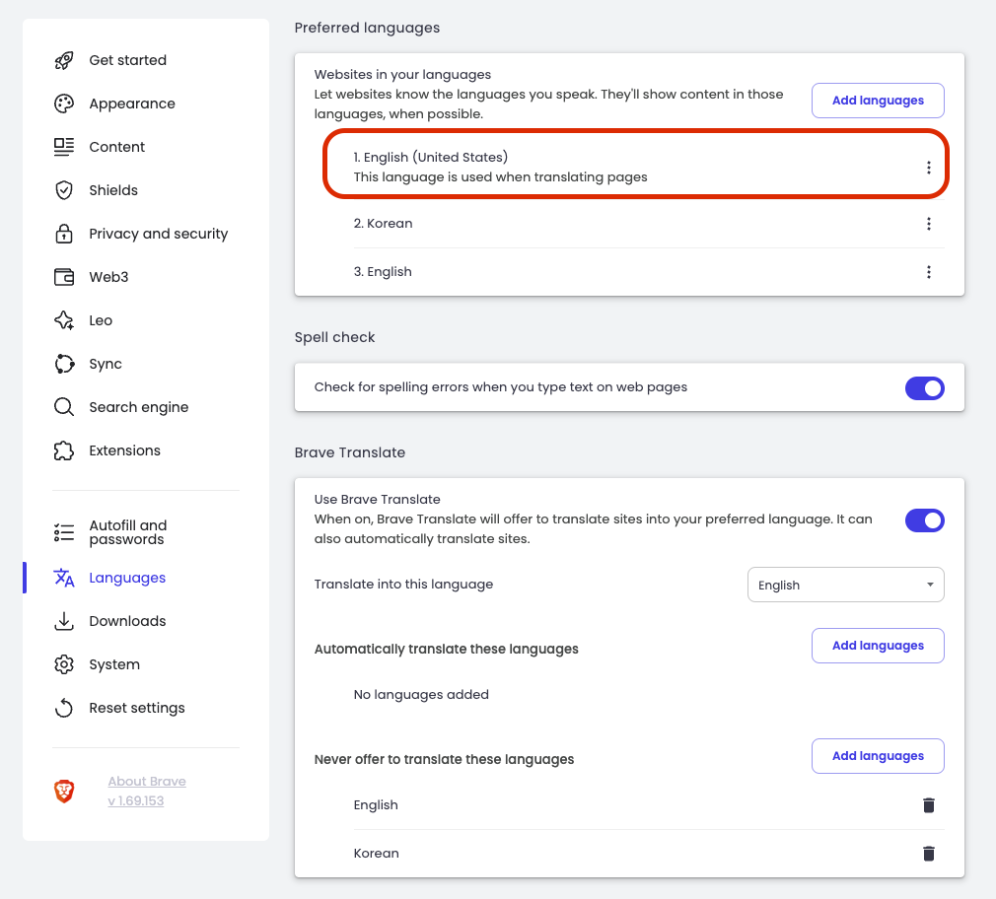Click 'No languages added' text
996x899 pixels.
421,695
